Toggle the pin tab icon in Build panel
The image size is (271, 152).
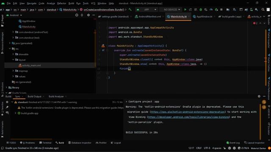click(x=7, y=107)
